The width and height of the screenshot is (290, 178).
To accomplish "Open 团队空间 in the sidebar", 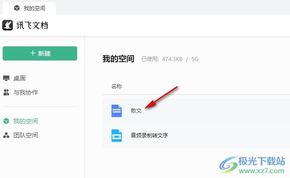I will point(26,135).
